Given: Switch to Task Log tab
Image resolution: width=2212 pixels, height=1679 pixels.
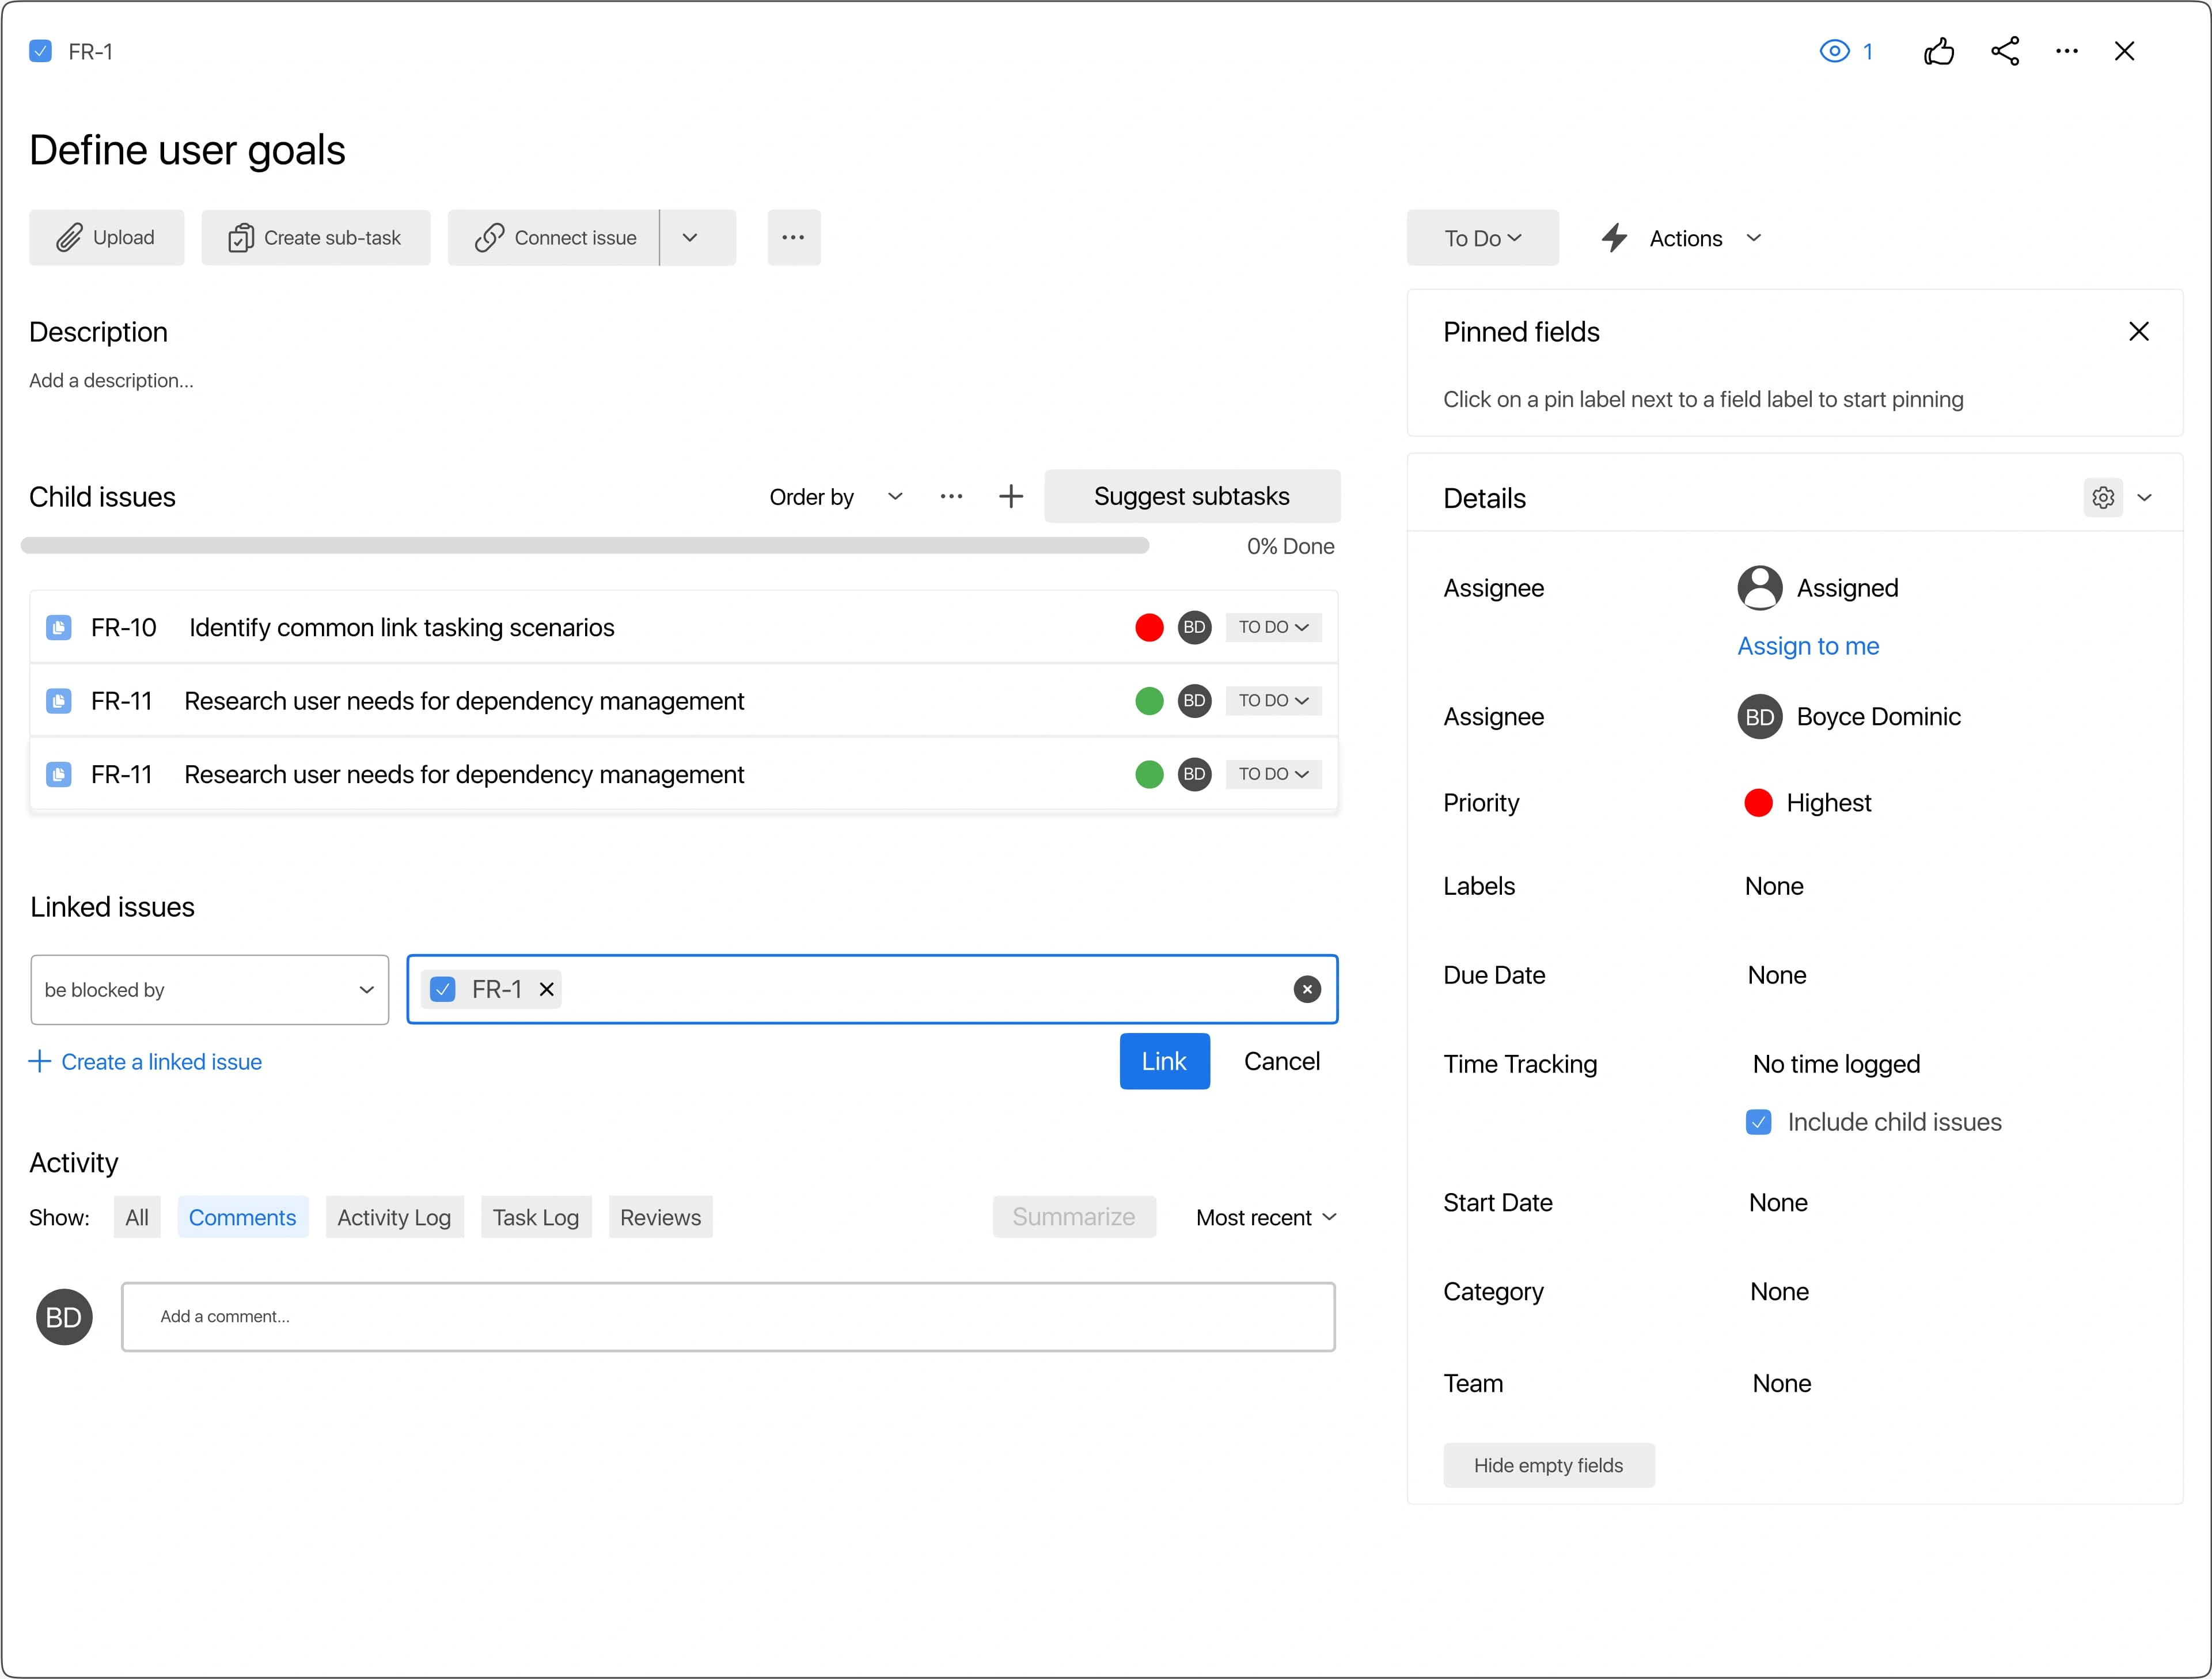Looking at the screenshot, I should click(x=535, y=1218).
